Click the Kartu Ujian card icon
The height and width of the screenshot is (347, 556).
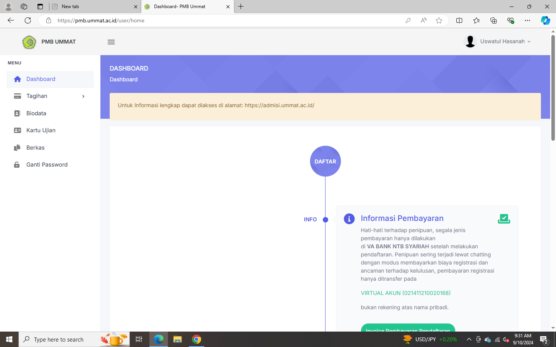point(17,130)
